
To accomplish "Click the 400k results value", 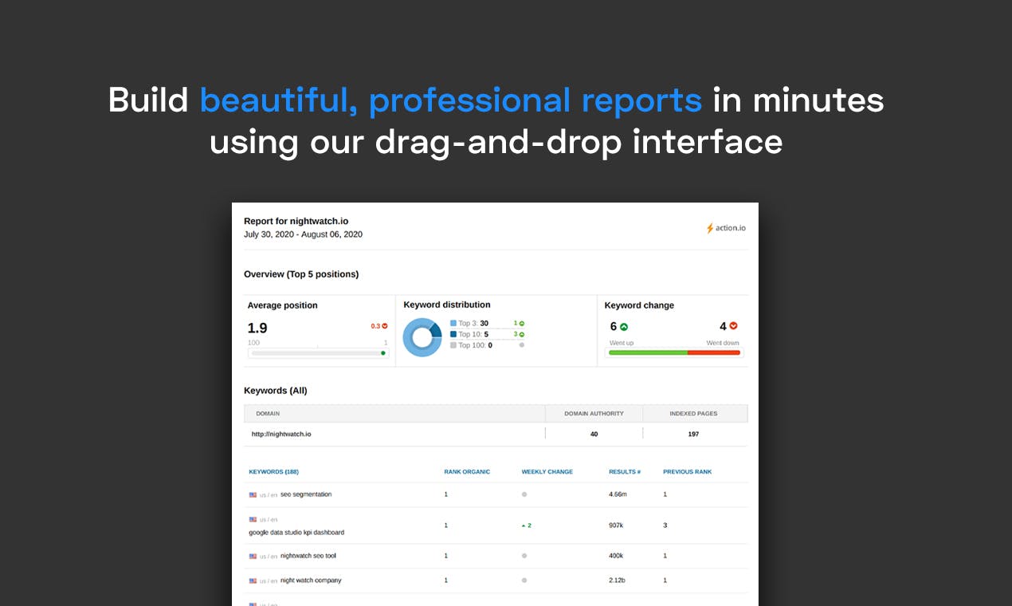I will [x=616, y=556].
